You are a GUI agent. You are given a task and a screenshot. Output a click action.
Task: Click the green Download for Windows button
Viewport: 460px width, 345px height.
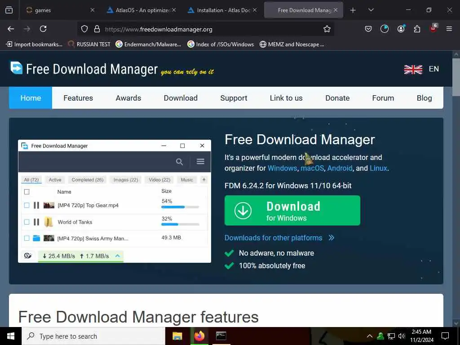tap(292, 210)
